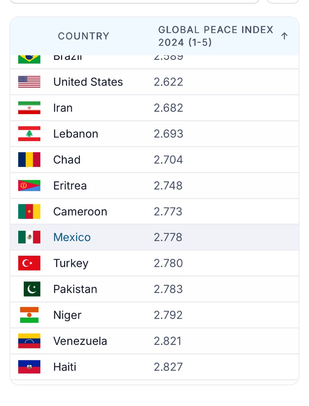Click the Iran flag icon
Screen dimensions: 309x406
tap(29, 108)
